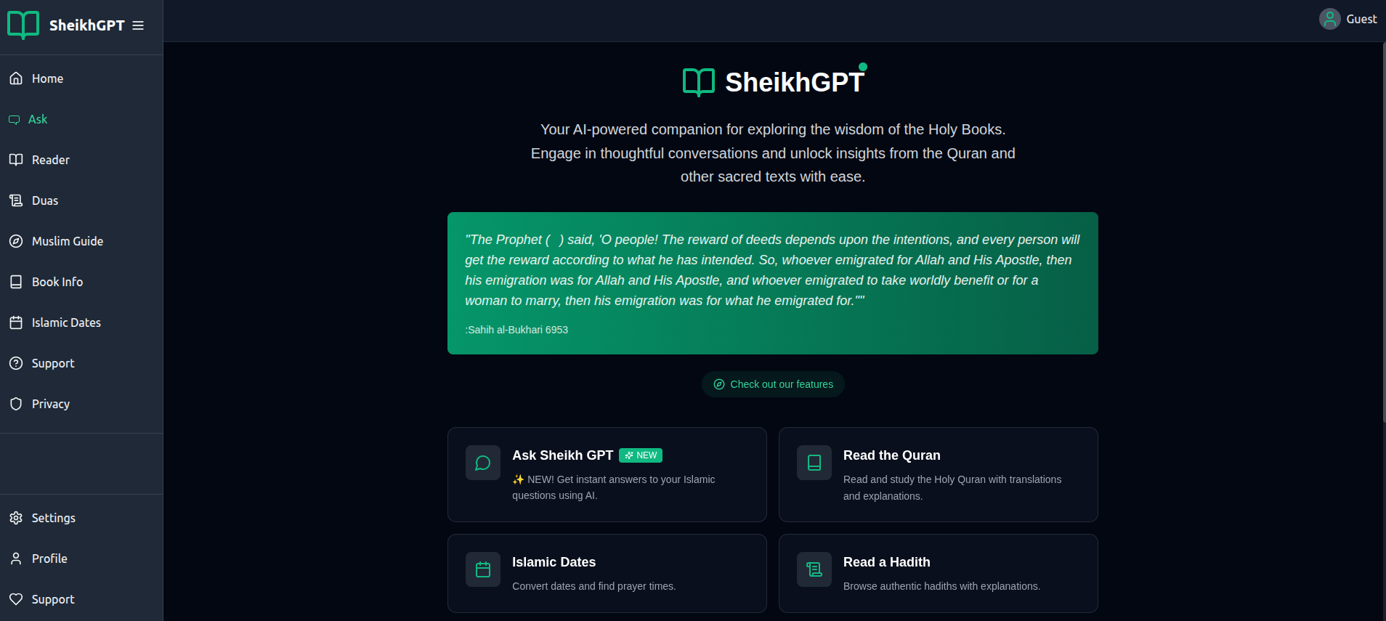Click the NEW badge on Ask Sheikh GPT

pos(640,455)
